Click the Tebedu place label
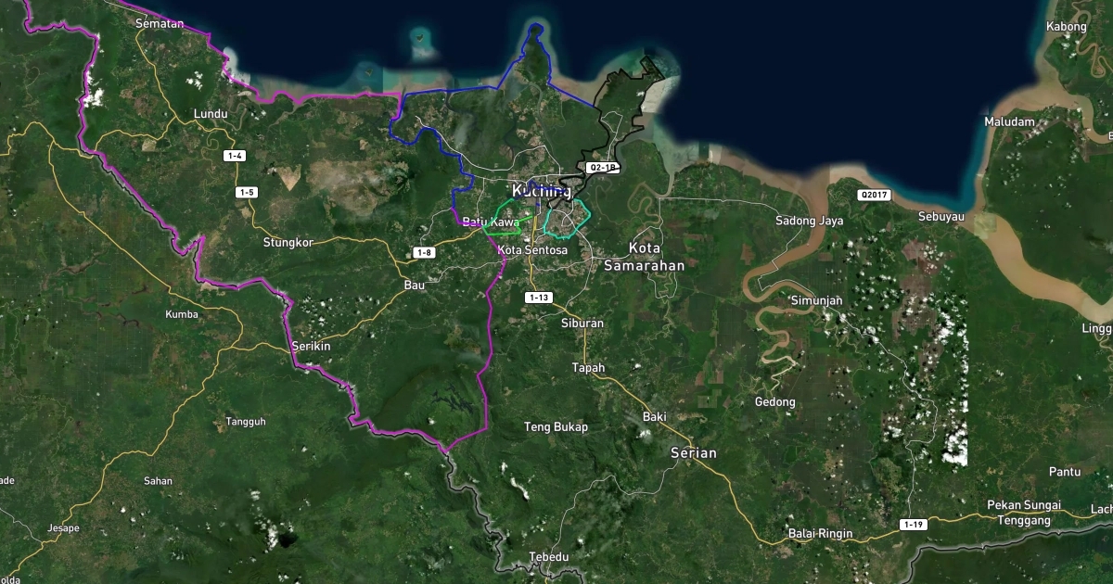The height and width of the screenshot is (584, 1113). click(x=548, y=557)
